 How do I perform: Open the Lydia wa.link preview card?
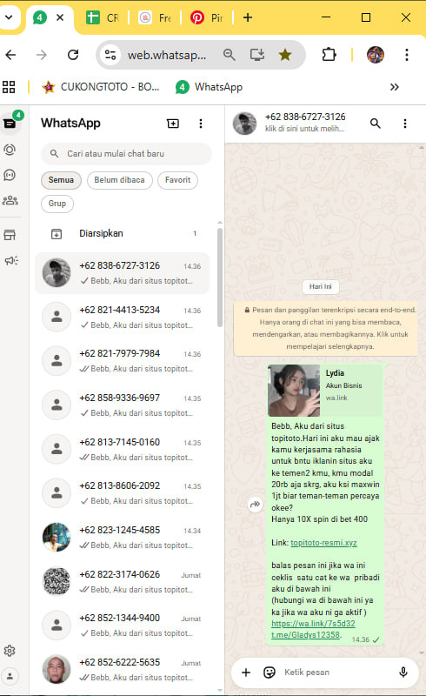point(325,391)
